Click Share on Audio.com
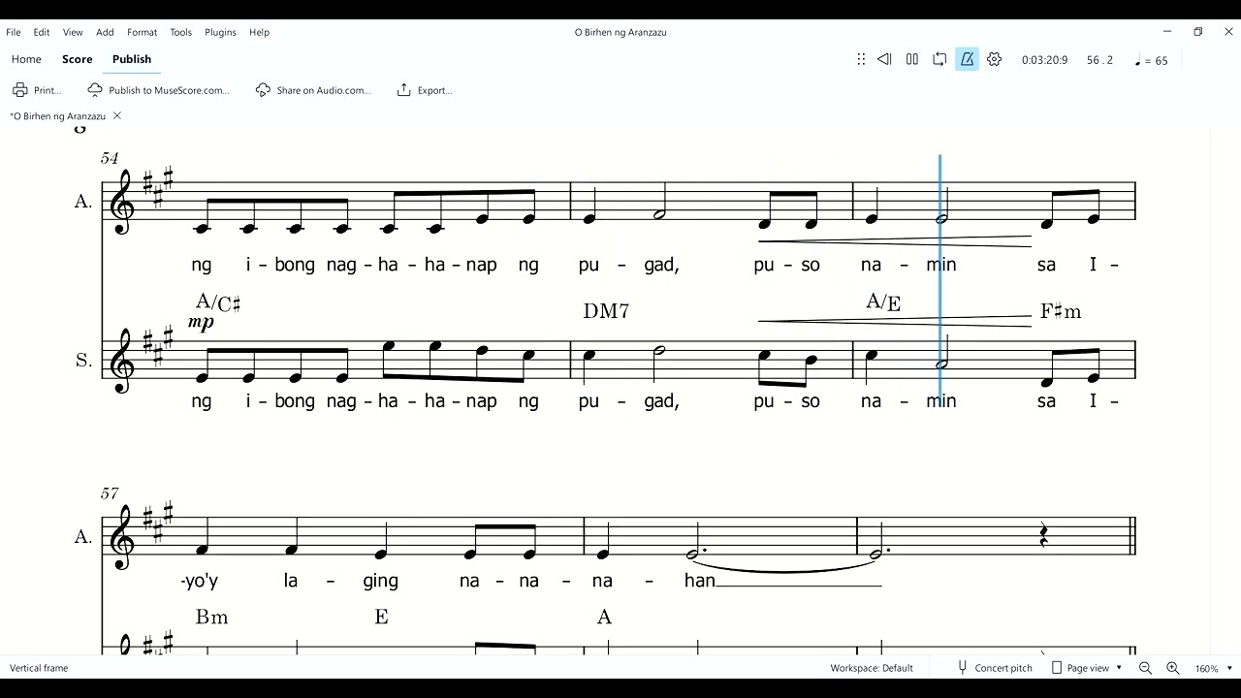The height and width of the screenshot is (698, 1241). [x=313, y=90]
